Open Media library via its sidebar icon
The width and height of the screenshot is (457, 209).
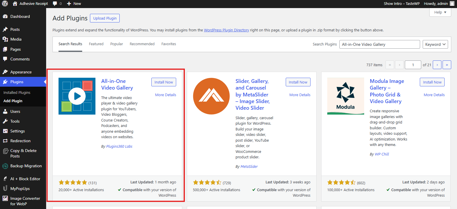[5, 39]
